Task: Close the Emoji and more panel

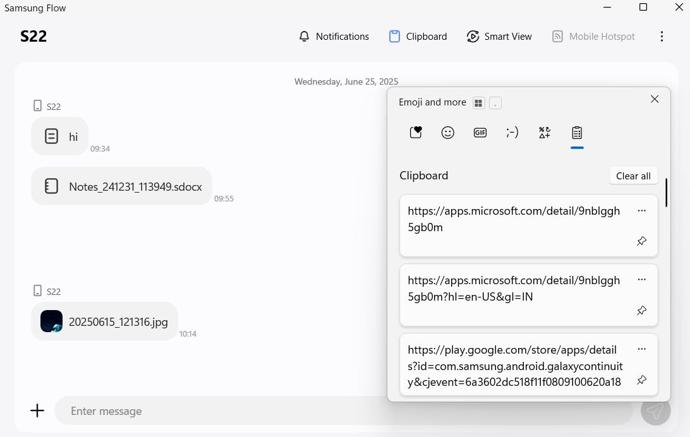Action: pyautogui.click(x=654, y=99)
